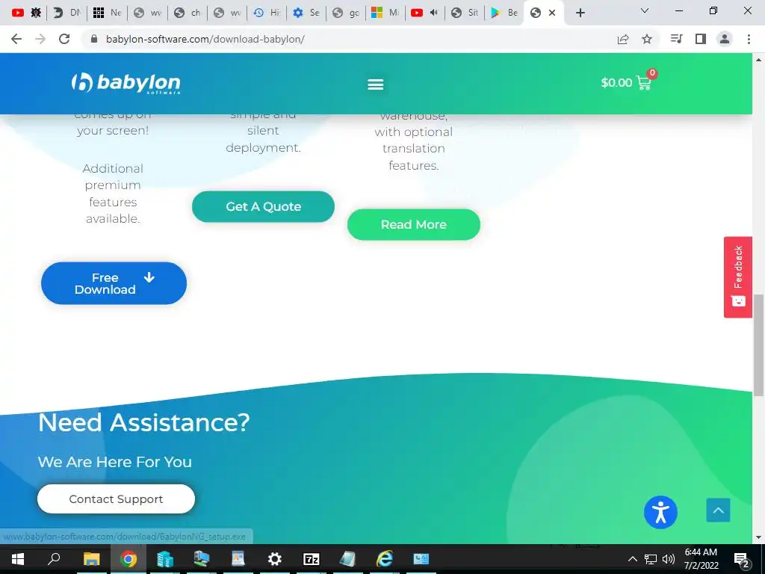765x574 pixels.
Task: Click the scrollbar up arrow
Action: [x=758, y=60]
